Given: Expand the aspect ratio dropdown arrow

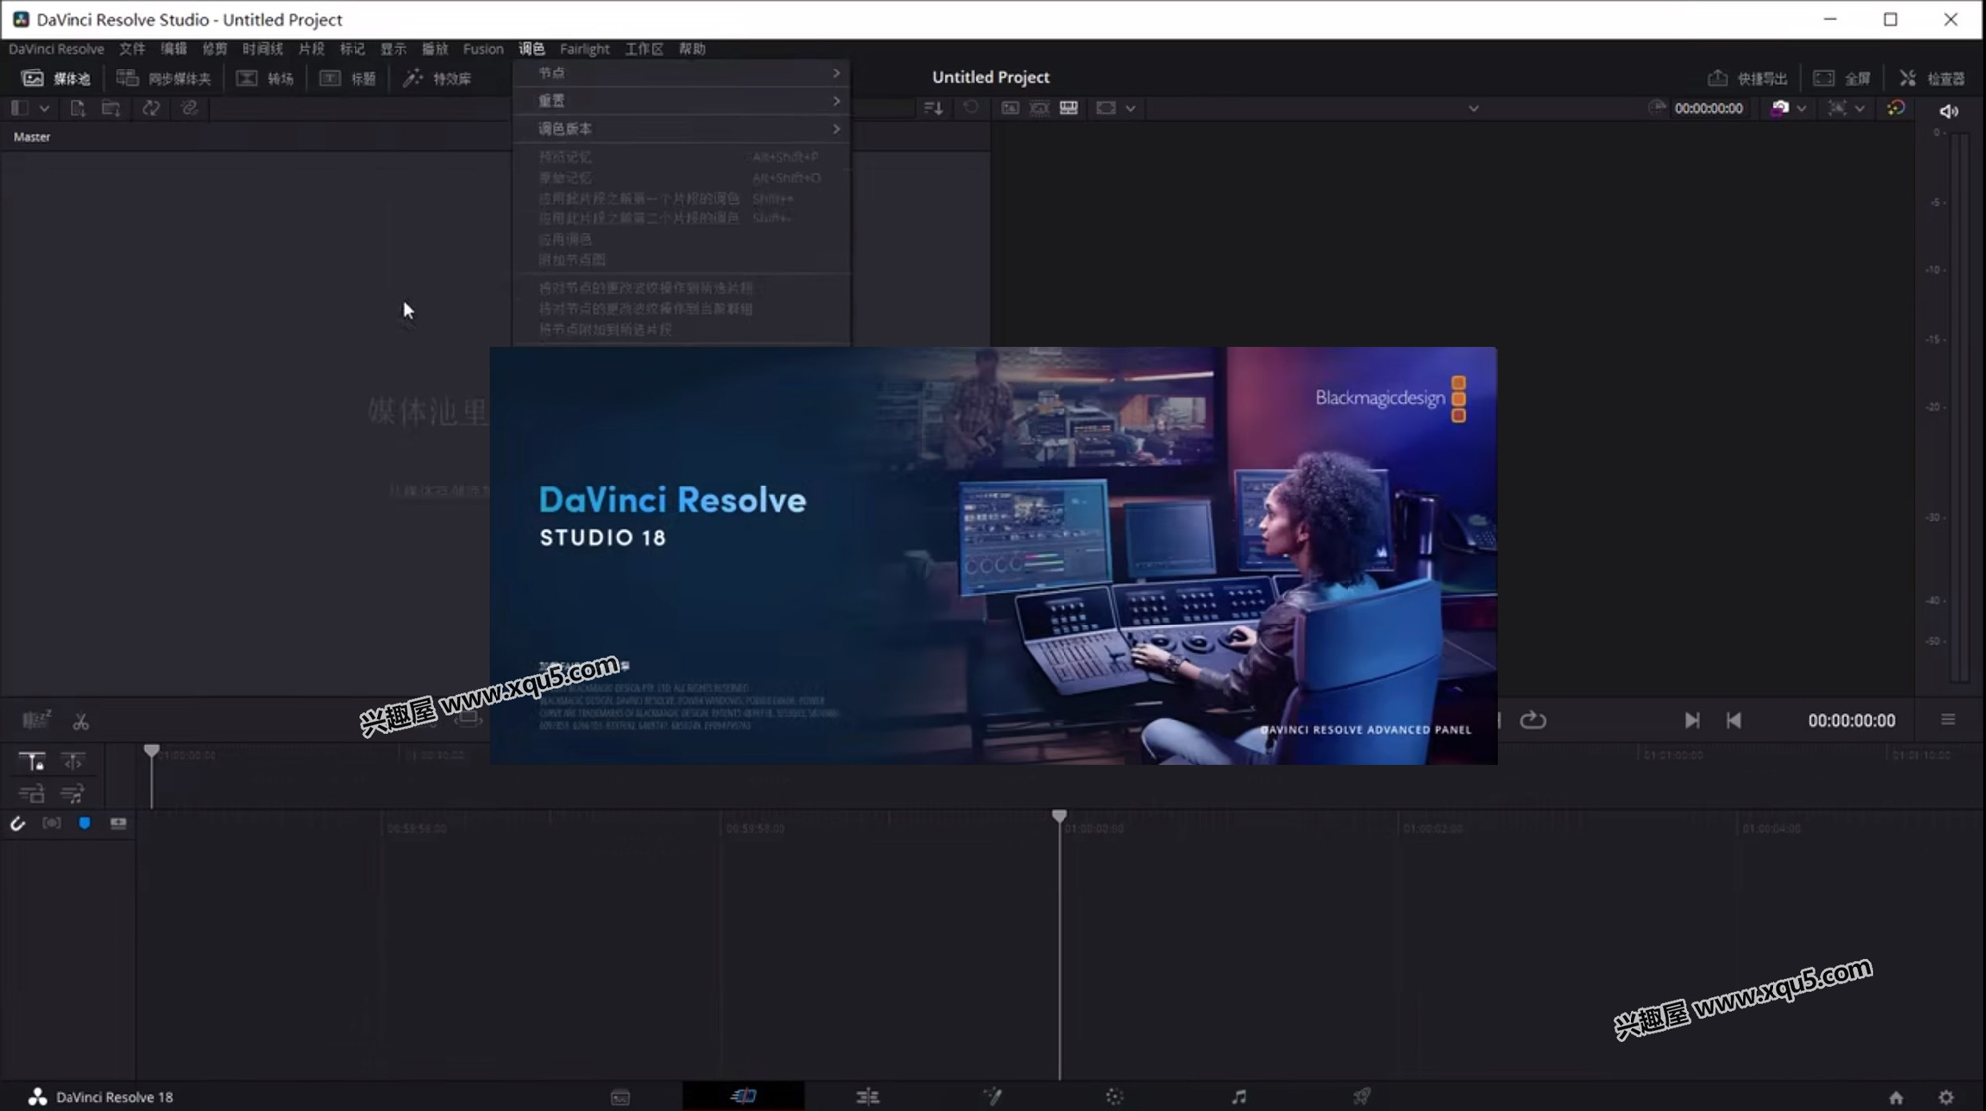Looking at the screenshot, I should pos(1130,109).
